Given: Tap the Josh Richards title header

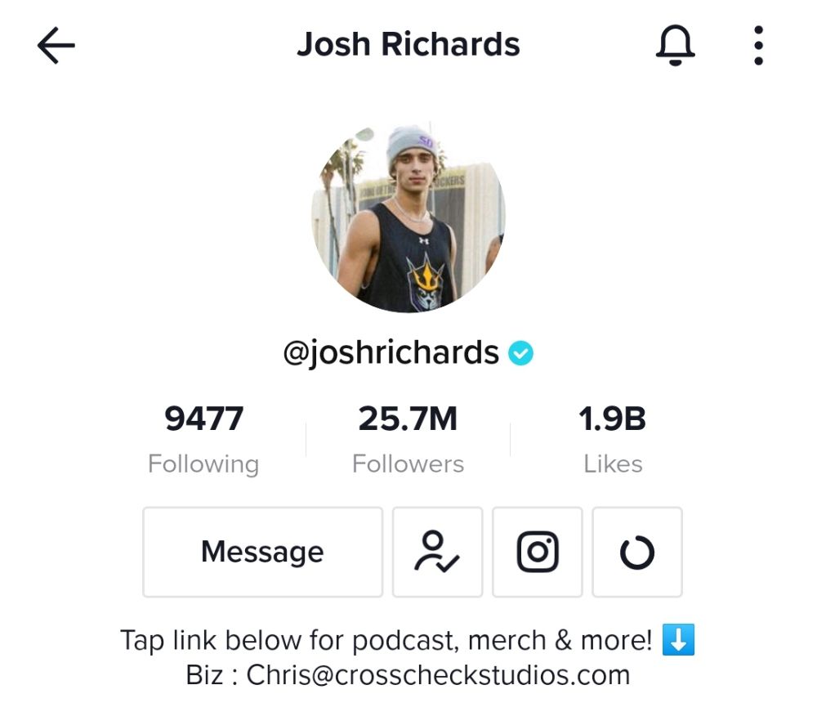Looking at the screenshot, I should pyautogui.click(x=408, y=44).
